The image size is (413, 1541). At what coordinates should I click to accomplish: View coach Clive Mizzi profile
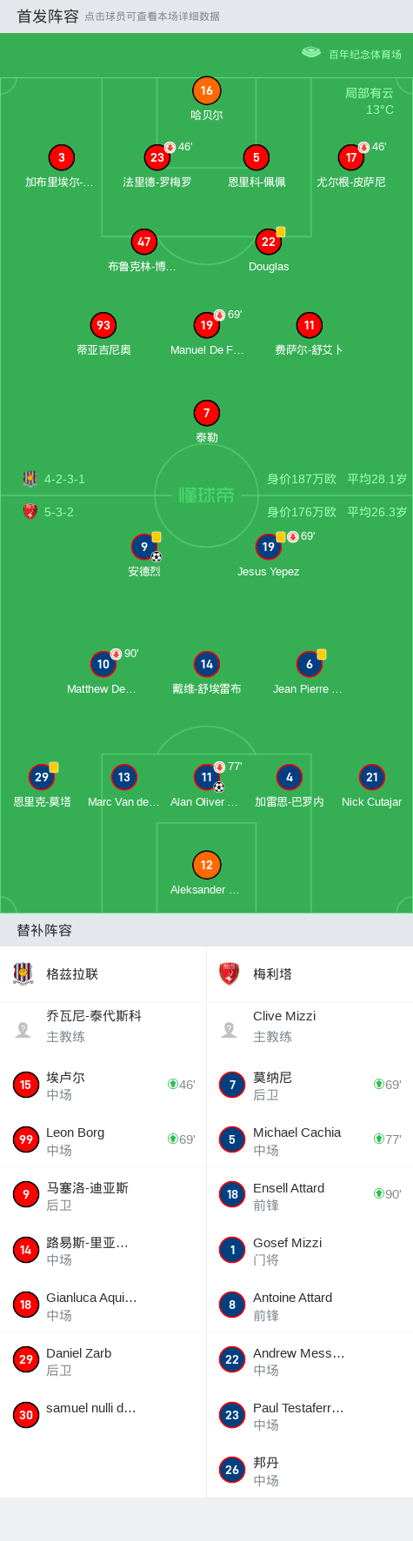pyautogui.click(x=310, y=1027)
